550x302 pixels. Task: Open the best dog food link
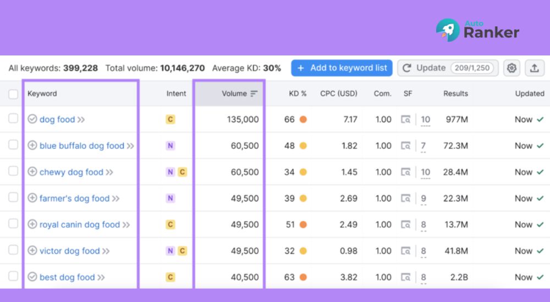tap(67, 277)
